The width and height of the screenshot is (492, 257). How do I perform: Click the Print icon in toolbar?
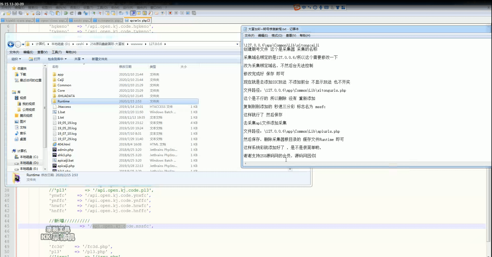(x=38, y=13)
